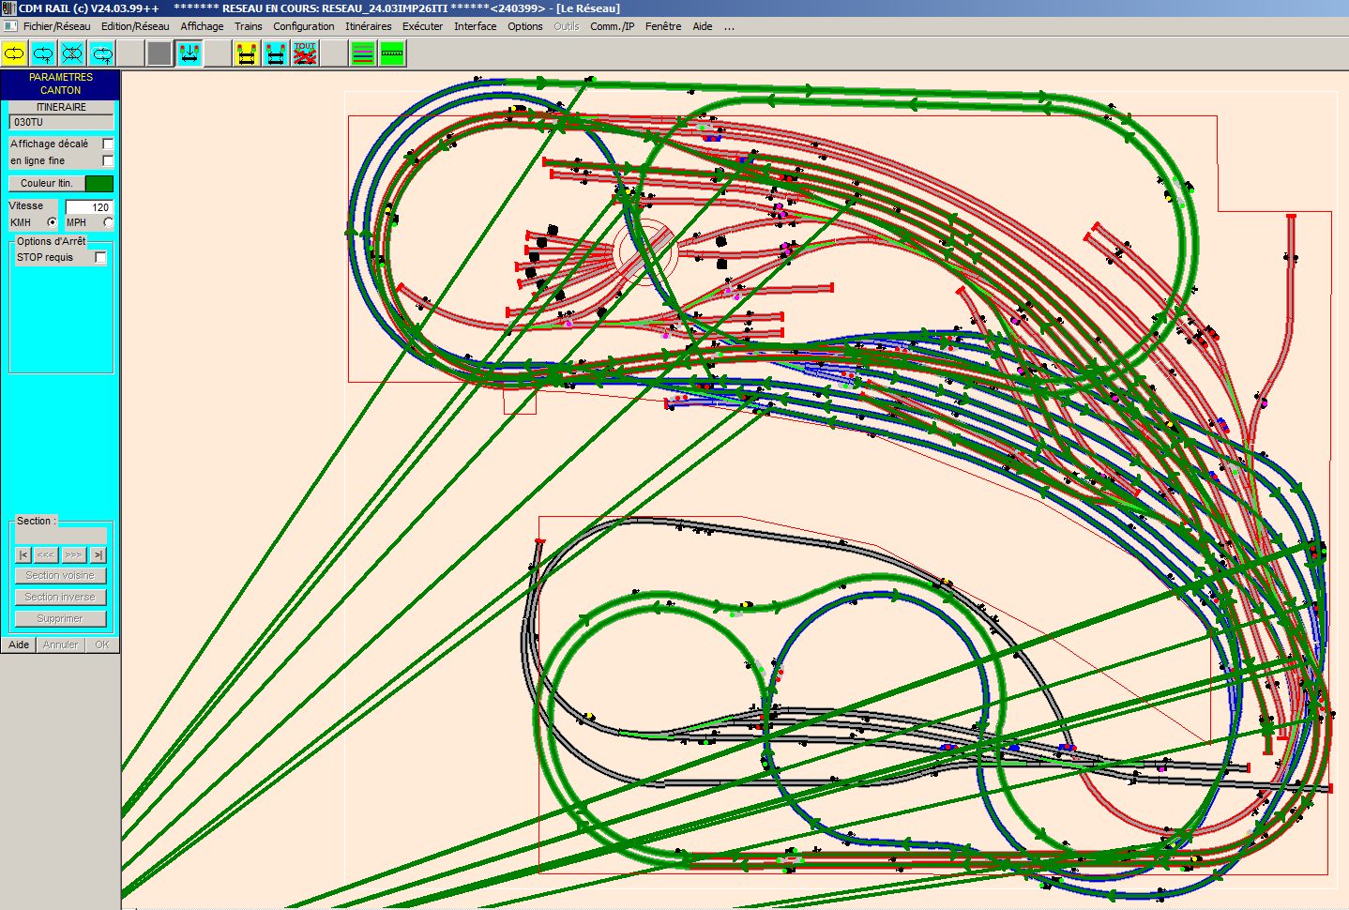Check the STOP requis option

point(100,257)
